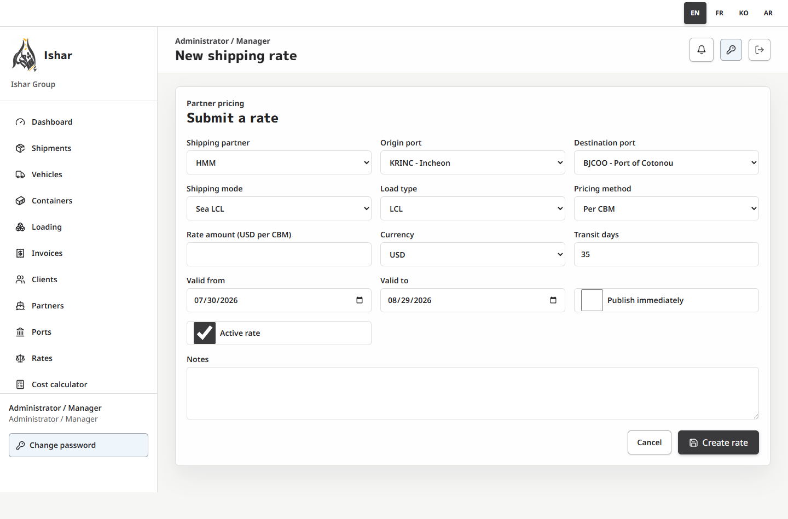The image size is (788, 519).
Task: Open Destination port dropdown BJCOO
Action: tap(667, 162)
